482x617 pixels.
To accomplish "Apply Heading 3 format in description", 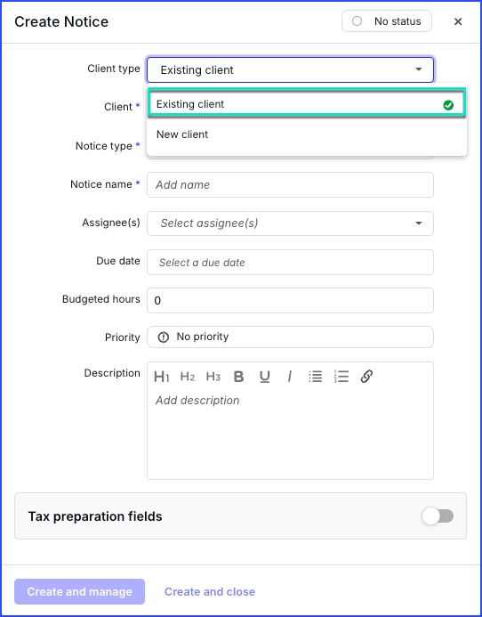I will click(x=213, y=377).
